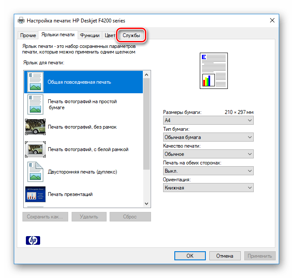This screenshot has width=293, height=278.
Task: Switch to the Службы tab
Action: [131, 35]
